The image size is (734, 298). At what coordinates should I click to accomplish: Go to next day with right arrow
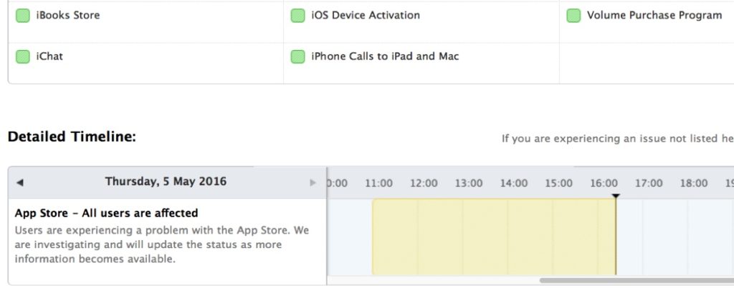point(313,183)
